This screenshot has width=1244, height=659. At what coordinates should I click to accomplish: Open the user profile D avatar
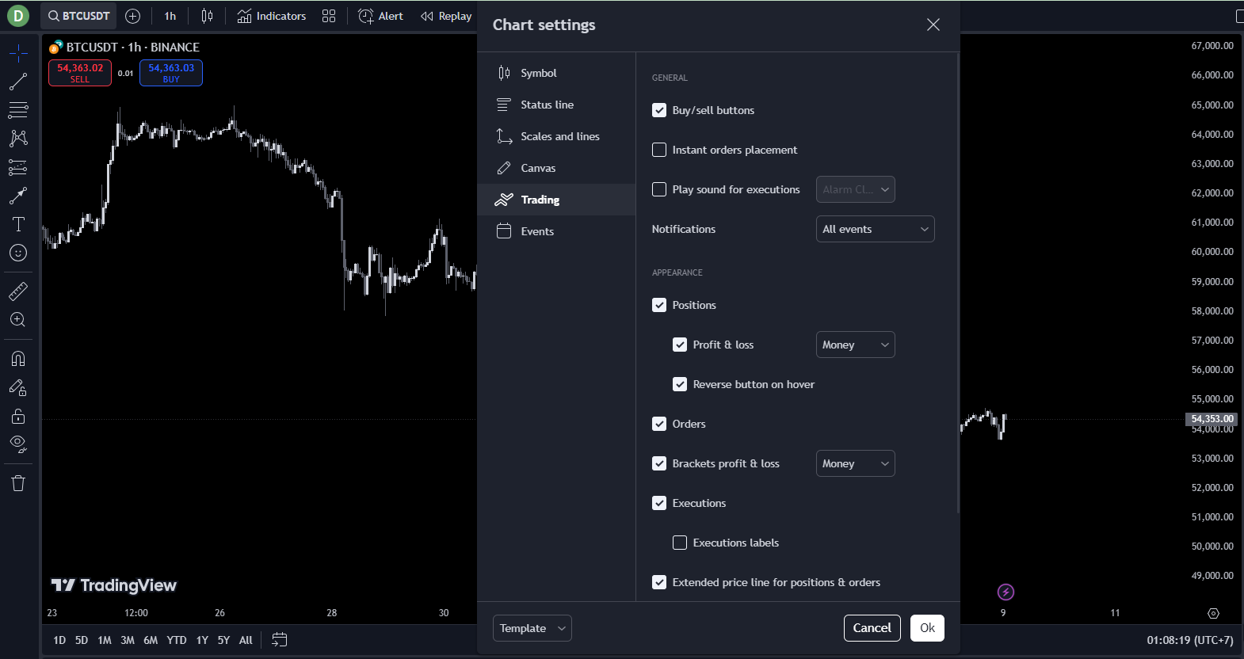click(x=17, y=16)
